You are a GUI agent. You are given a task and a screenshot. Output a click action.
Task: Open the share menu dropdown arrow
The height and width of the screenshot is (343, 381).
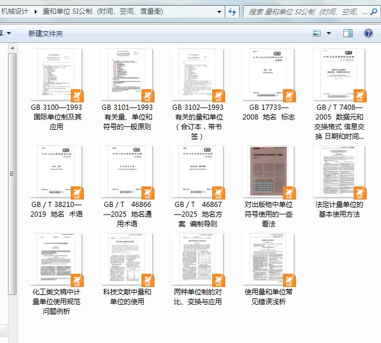(x=9, y=33)
